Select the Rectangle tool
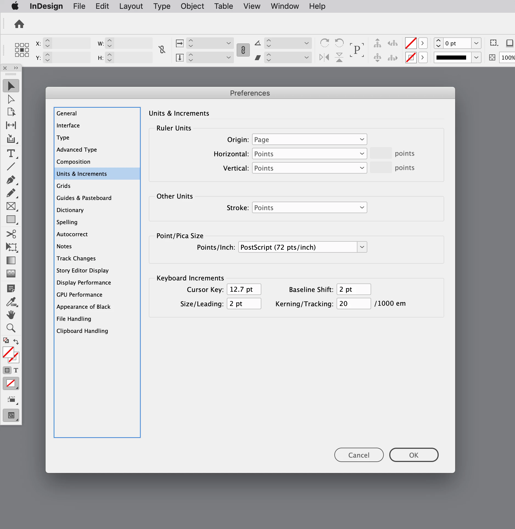Screen dimensions: 515x529 [x=11, y=219]
